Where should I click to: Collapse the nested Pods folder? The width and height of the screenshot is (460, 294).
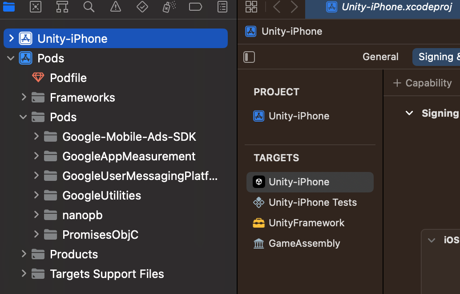pyautogui.click(x=23, y=117)
